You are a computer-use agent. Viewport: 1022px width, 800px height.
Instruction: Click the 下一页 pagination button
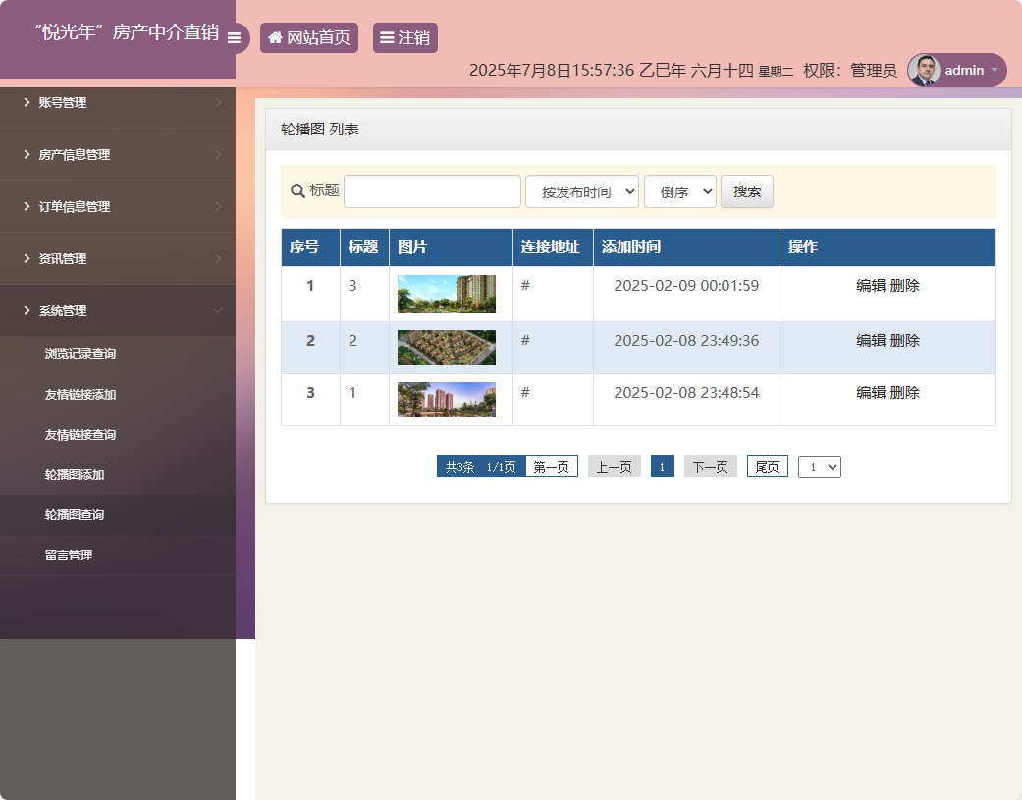pos(710,466)
